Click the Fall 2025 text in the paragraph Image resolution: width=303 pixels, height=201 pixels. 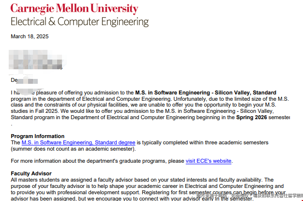(x=46, y=111)
